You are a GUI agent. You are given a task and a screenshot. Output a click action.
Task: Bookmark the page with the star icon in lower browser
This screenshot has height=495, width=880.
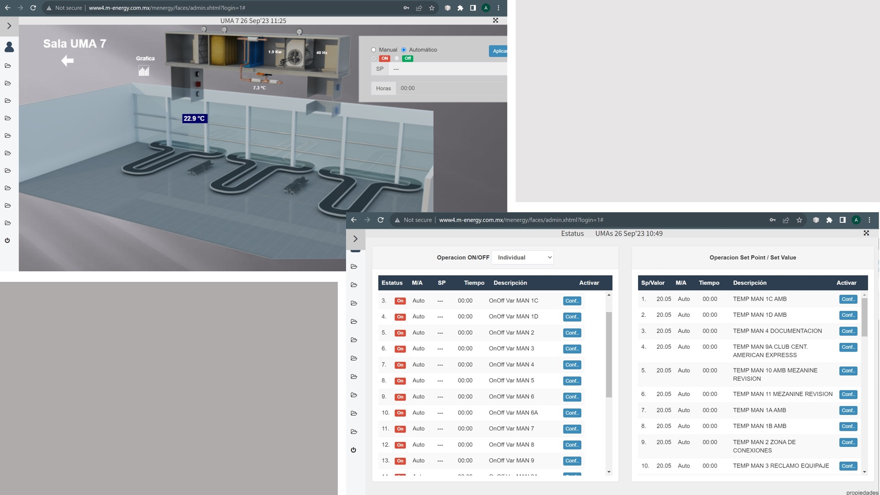tap(799, 220)
